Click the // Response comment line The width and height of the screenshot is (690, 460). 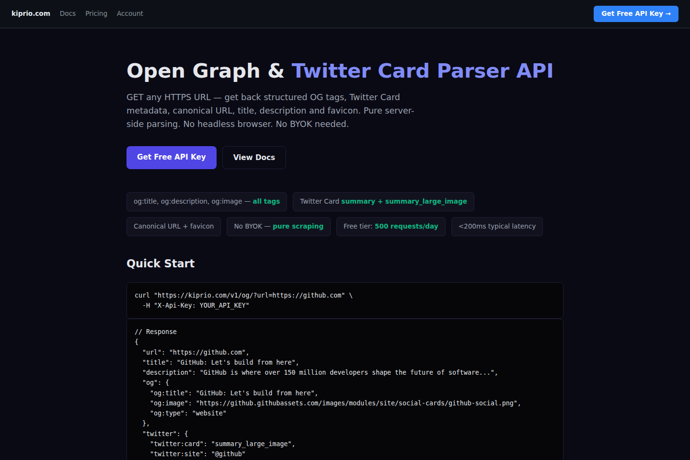(x=156, y=332)
